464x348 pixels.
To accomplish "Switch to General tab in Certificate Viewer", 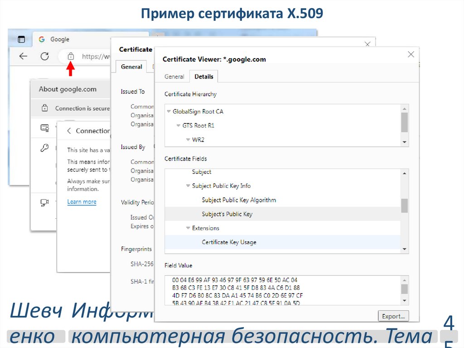I will click(x=174, y=77).
